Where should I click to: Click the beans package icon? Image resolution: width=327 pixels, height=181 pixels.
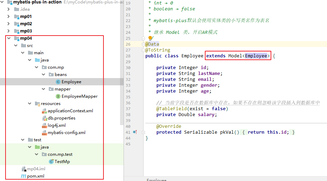[51, 75]
